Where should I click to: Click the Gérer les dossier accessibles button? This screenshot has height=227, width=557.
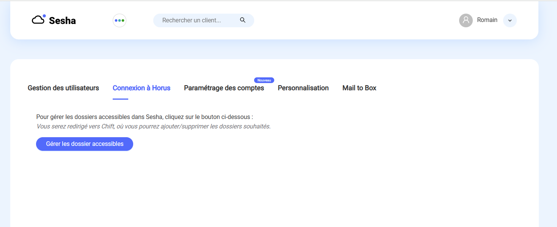pos(85,144)
